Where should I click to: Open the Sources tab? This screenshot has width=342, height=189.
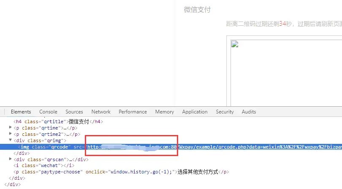pyautogui.click(x=74, y=112)
